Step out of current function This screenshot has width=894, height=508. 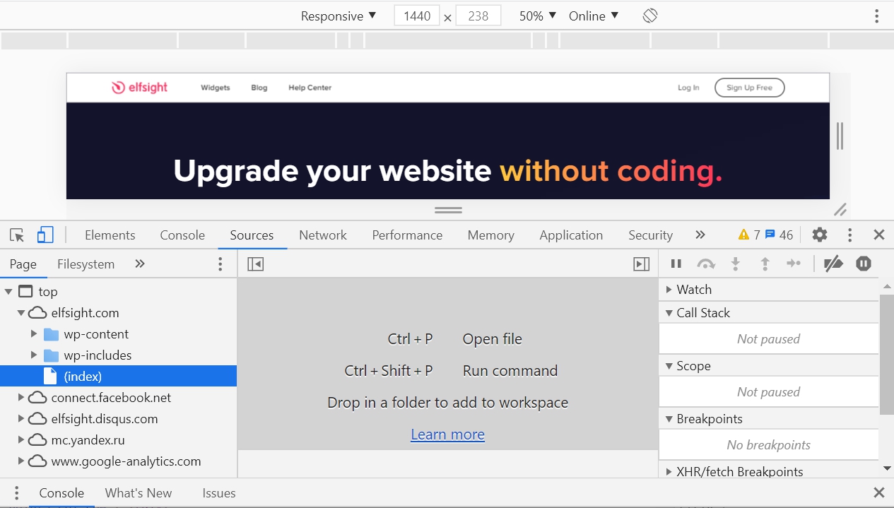click(765, 263)
